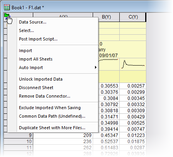Click cell value 0.00309
This screenshot has height=157, width=173.
coord(136,111)
